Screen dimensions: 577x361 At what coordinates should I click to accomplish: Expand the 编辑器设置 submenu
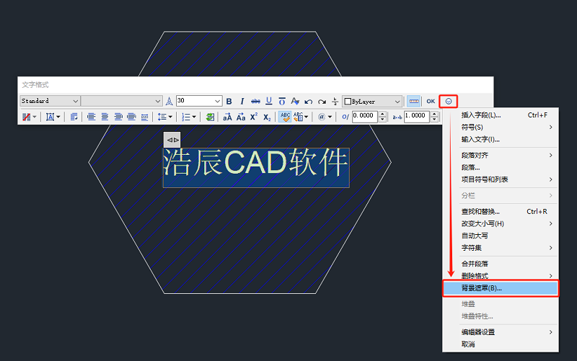coord(501,332)
